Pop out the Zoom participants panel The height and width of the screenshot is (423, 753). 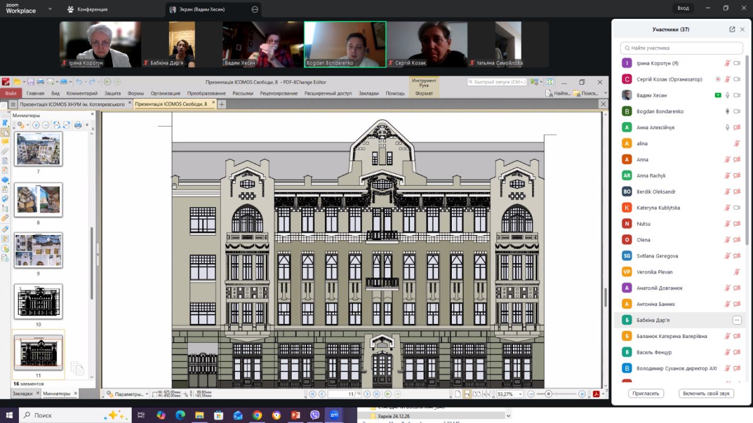[x=732, y=29]
